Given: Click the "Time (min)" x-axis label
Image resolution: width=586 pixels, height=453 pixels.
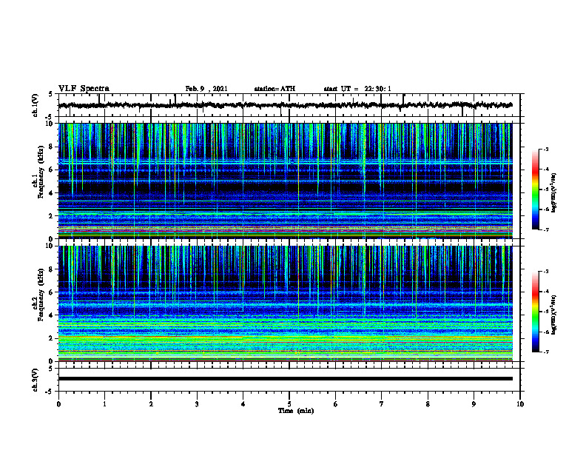Looking at the screenshot, I should 296,411.
